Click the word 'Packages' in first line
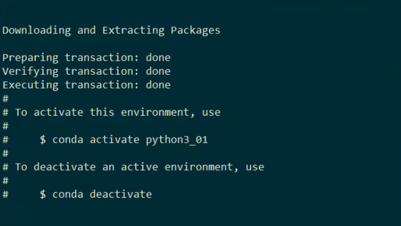This screenshot has height=226, width=401. 196,30
